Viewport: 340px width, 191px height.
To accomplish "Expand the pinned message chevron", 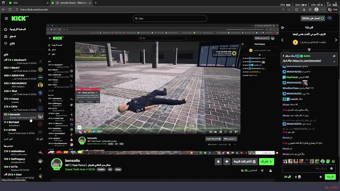I will (x=334, y=62).
